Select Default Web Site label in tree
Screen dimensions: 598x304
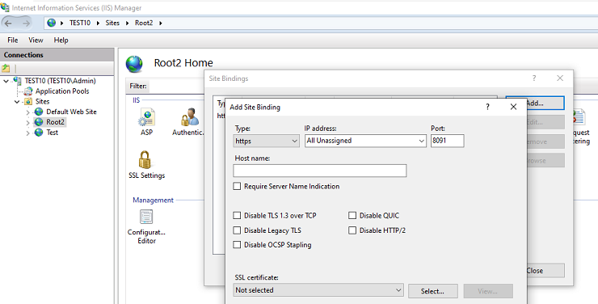71,112
